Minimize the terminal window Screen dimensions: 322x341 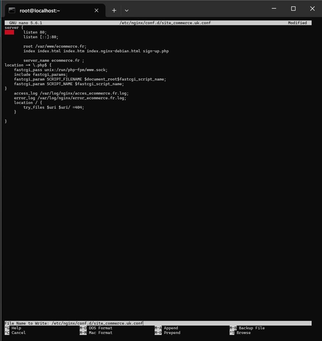click(274, 9)
